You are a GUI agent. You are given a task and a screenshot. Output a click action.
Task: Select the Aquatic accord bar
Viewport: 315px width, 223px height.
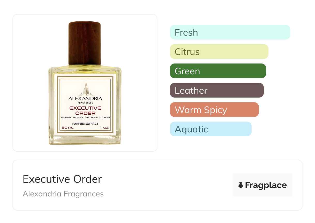click(x=211, y=129)
